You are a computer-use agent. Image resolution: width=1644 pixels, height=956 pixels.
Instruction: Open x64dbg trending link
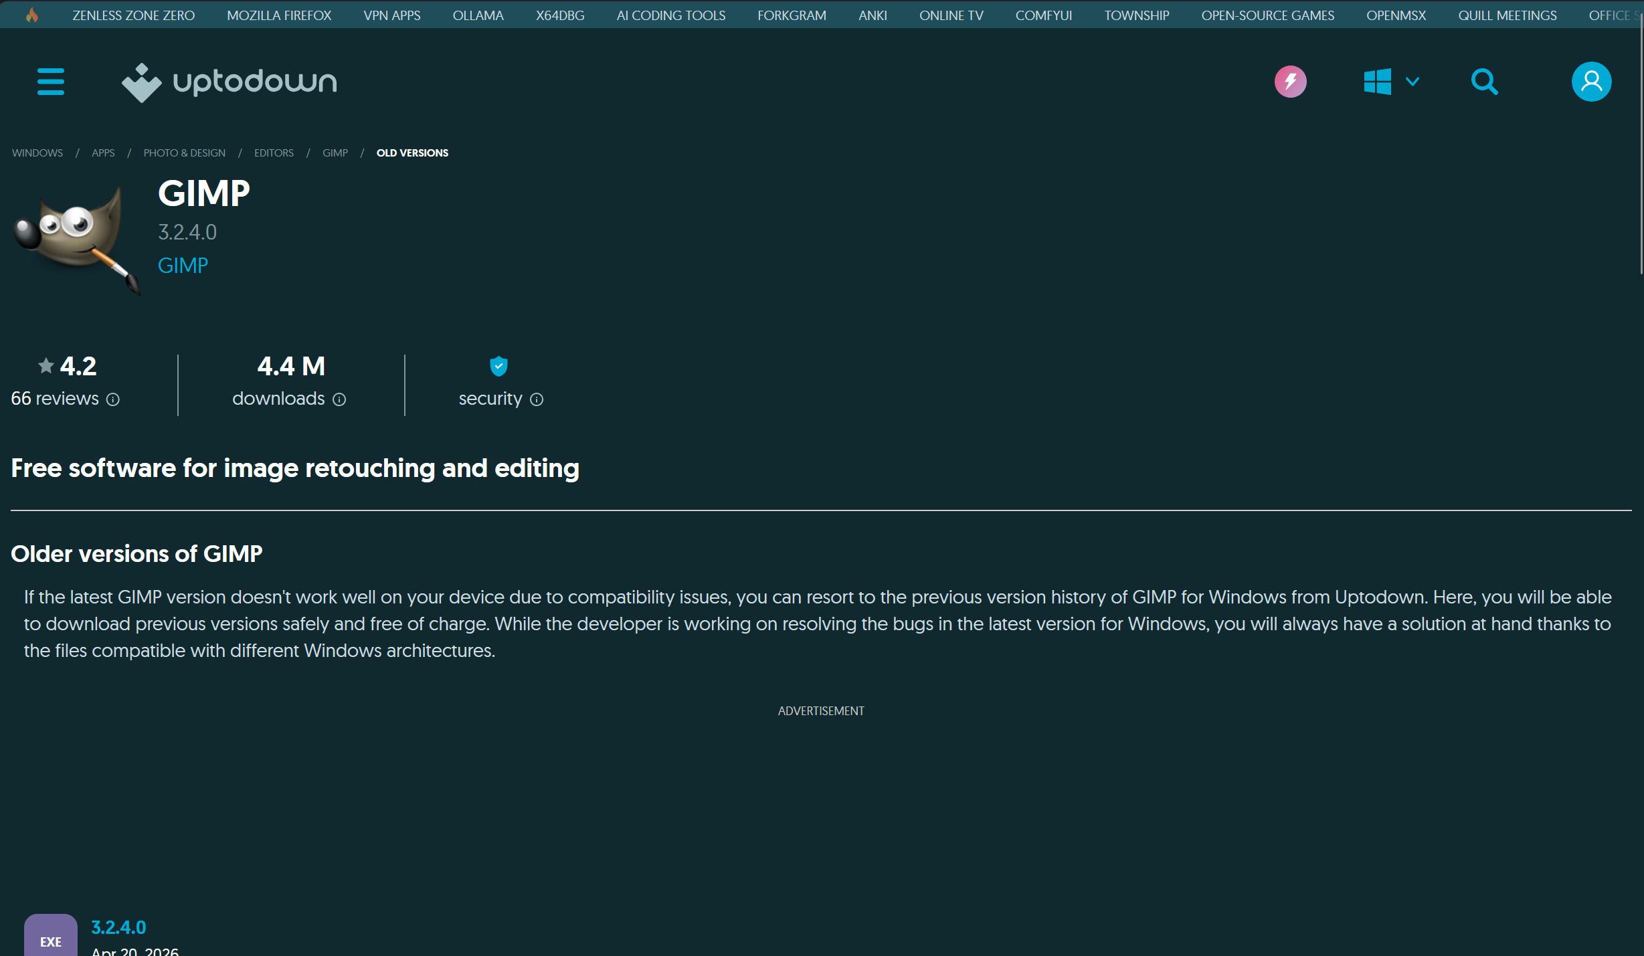(560, 15)
